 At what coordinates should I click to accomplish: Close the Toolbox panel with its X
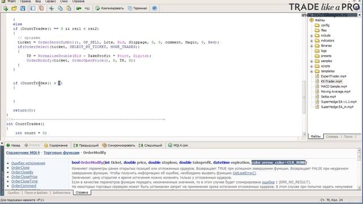click(2, 143)
